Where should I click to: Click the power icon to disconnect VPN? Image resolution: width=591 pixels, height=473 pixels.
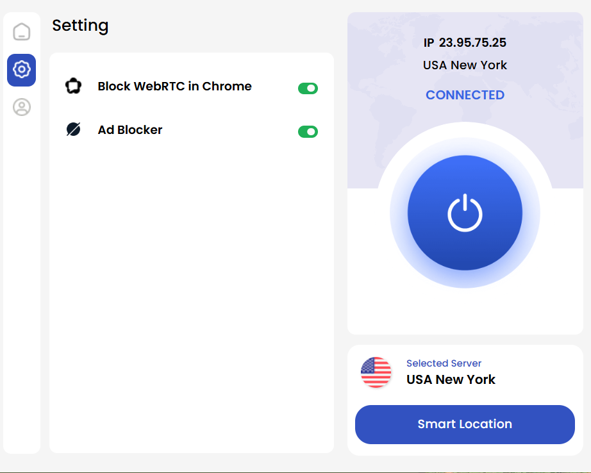pos(465,213)
